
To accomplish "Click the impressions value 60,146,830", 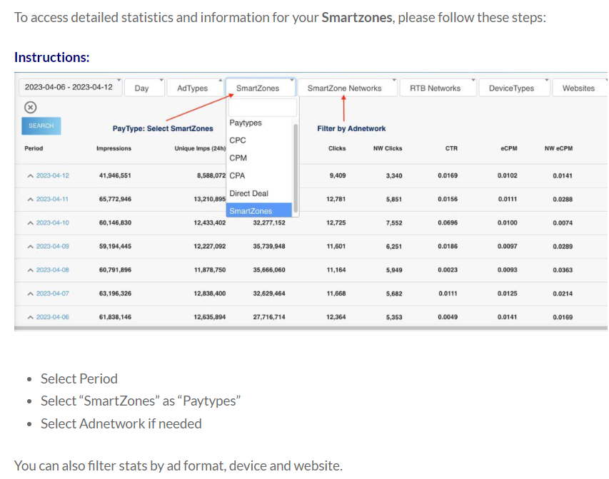I will click(115, 223).
